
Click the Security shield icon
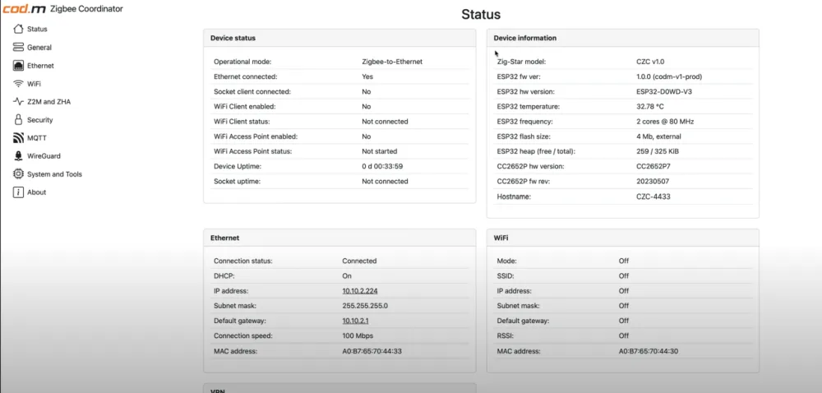click(x=18, y=120)
